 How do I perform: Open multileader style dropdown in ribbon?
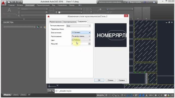pyautogui.click(x=120, y=9)
